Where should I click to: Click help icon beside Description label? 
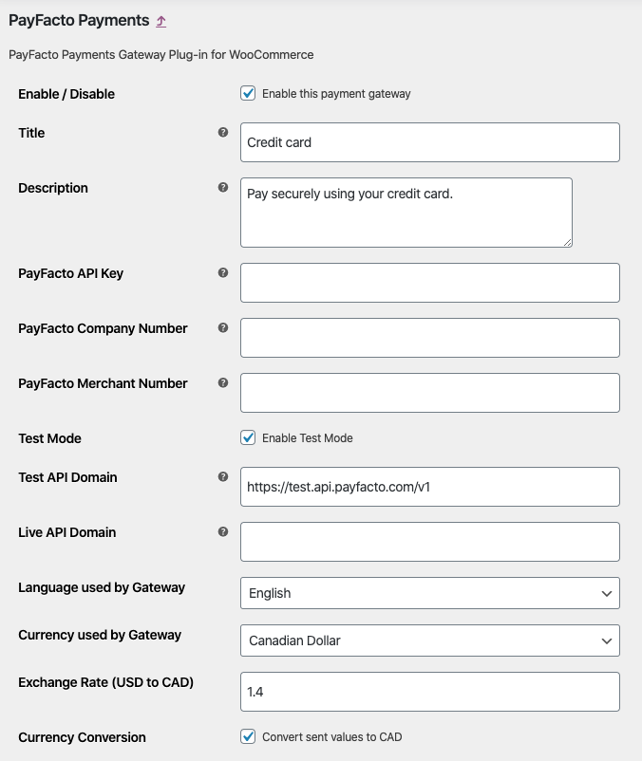(x=223, y=188)
